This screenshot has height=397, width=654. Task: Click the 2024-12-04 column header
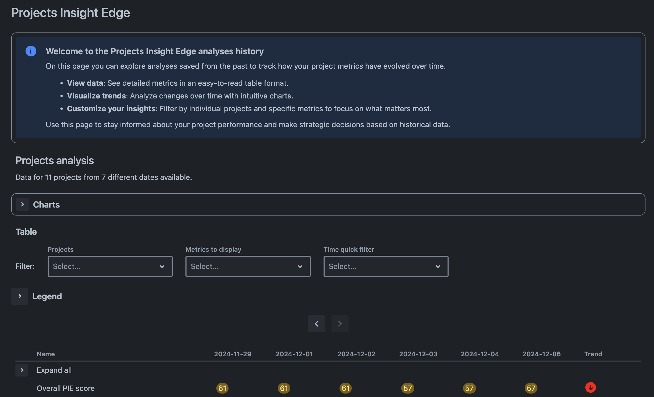coord(480,354)
